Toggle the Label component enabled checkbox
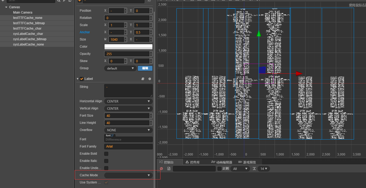 (x=82, y=79)
